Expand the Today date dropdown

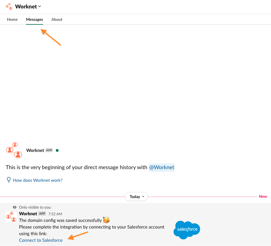coord(136,197)
